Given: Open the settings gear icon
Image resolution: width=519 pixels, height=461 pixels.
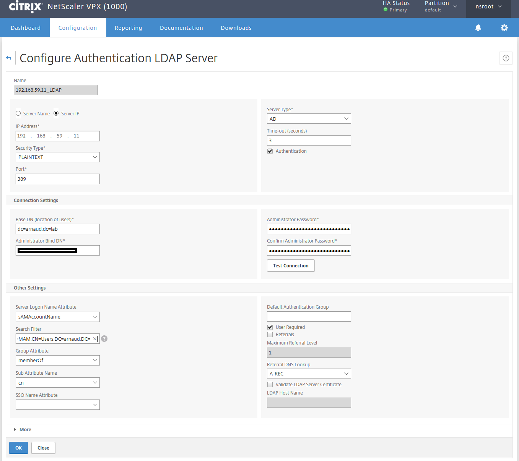Looking at the screenshot, I should [x=504, y=28].
